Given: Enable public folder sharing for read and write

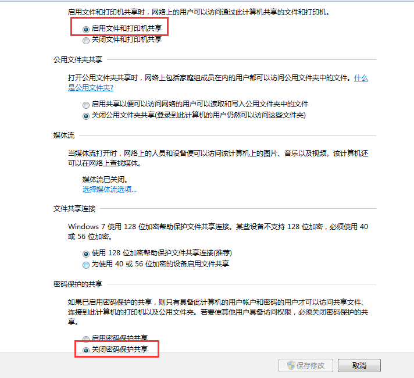Looking at the screenshot, I should click(x=86, y=105).
